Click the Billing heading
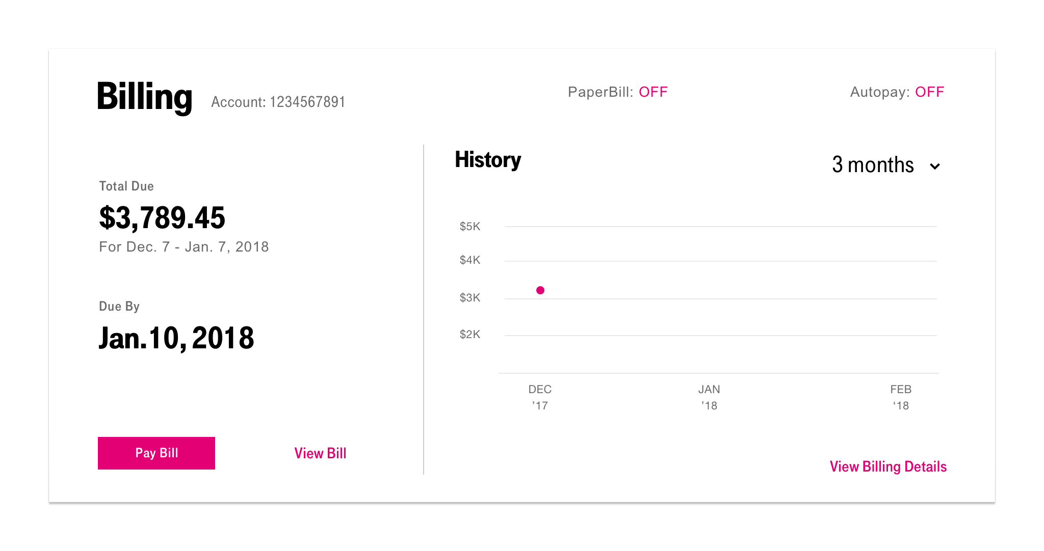 pyautogui.click(x=145, y=97)
